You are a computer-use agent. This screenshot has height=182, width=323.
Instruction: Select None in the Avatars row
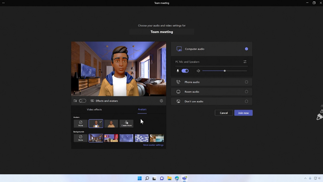click(80, 123)
